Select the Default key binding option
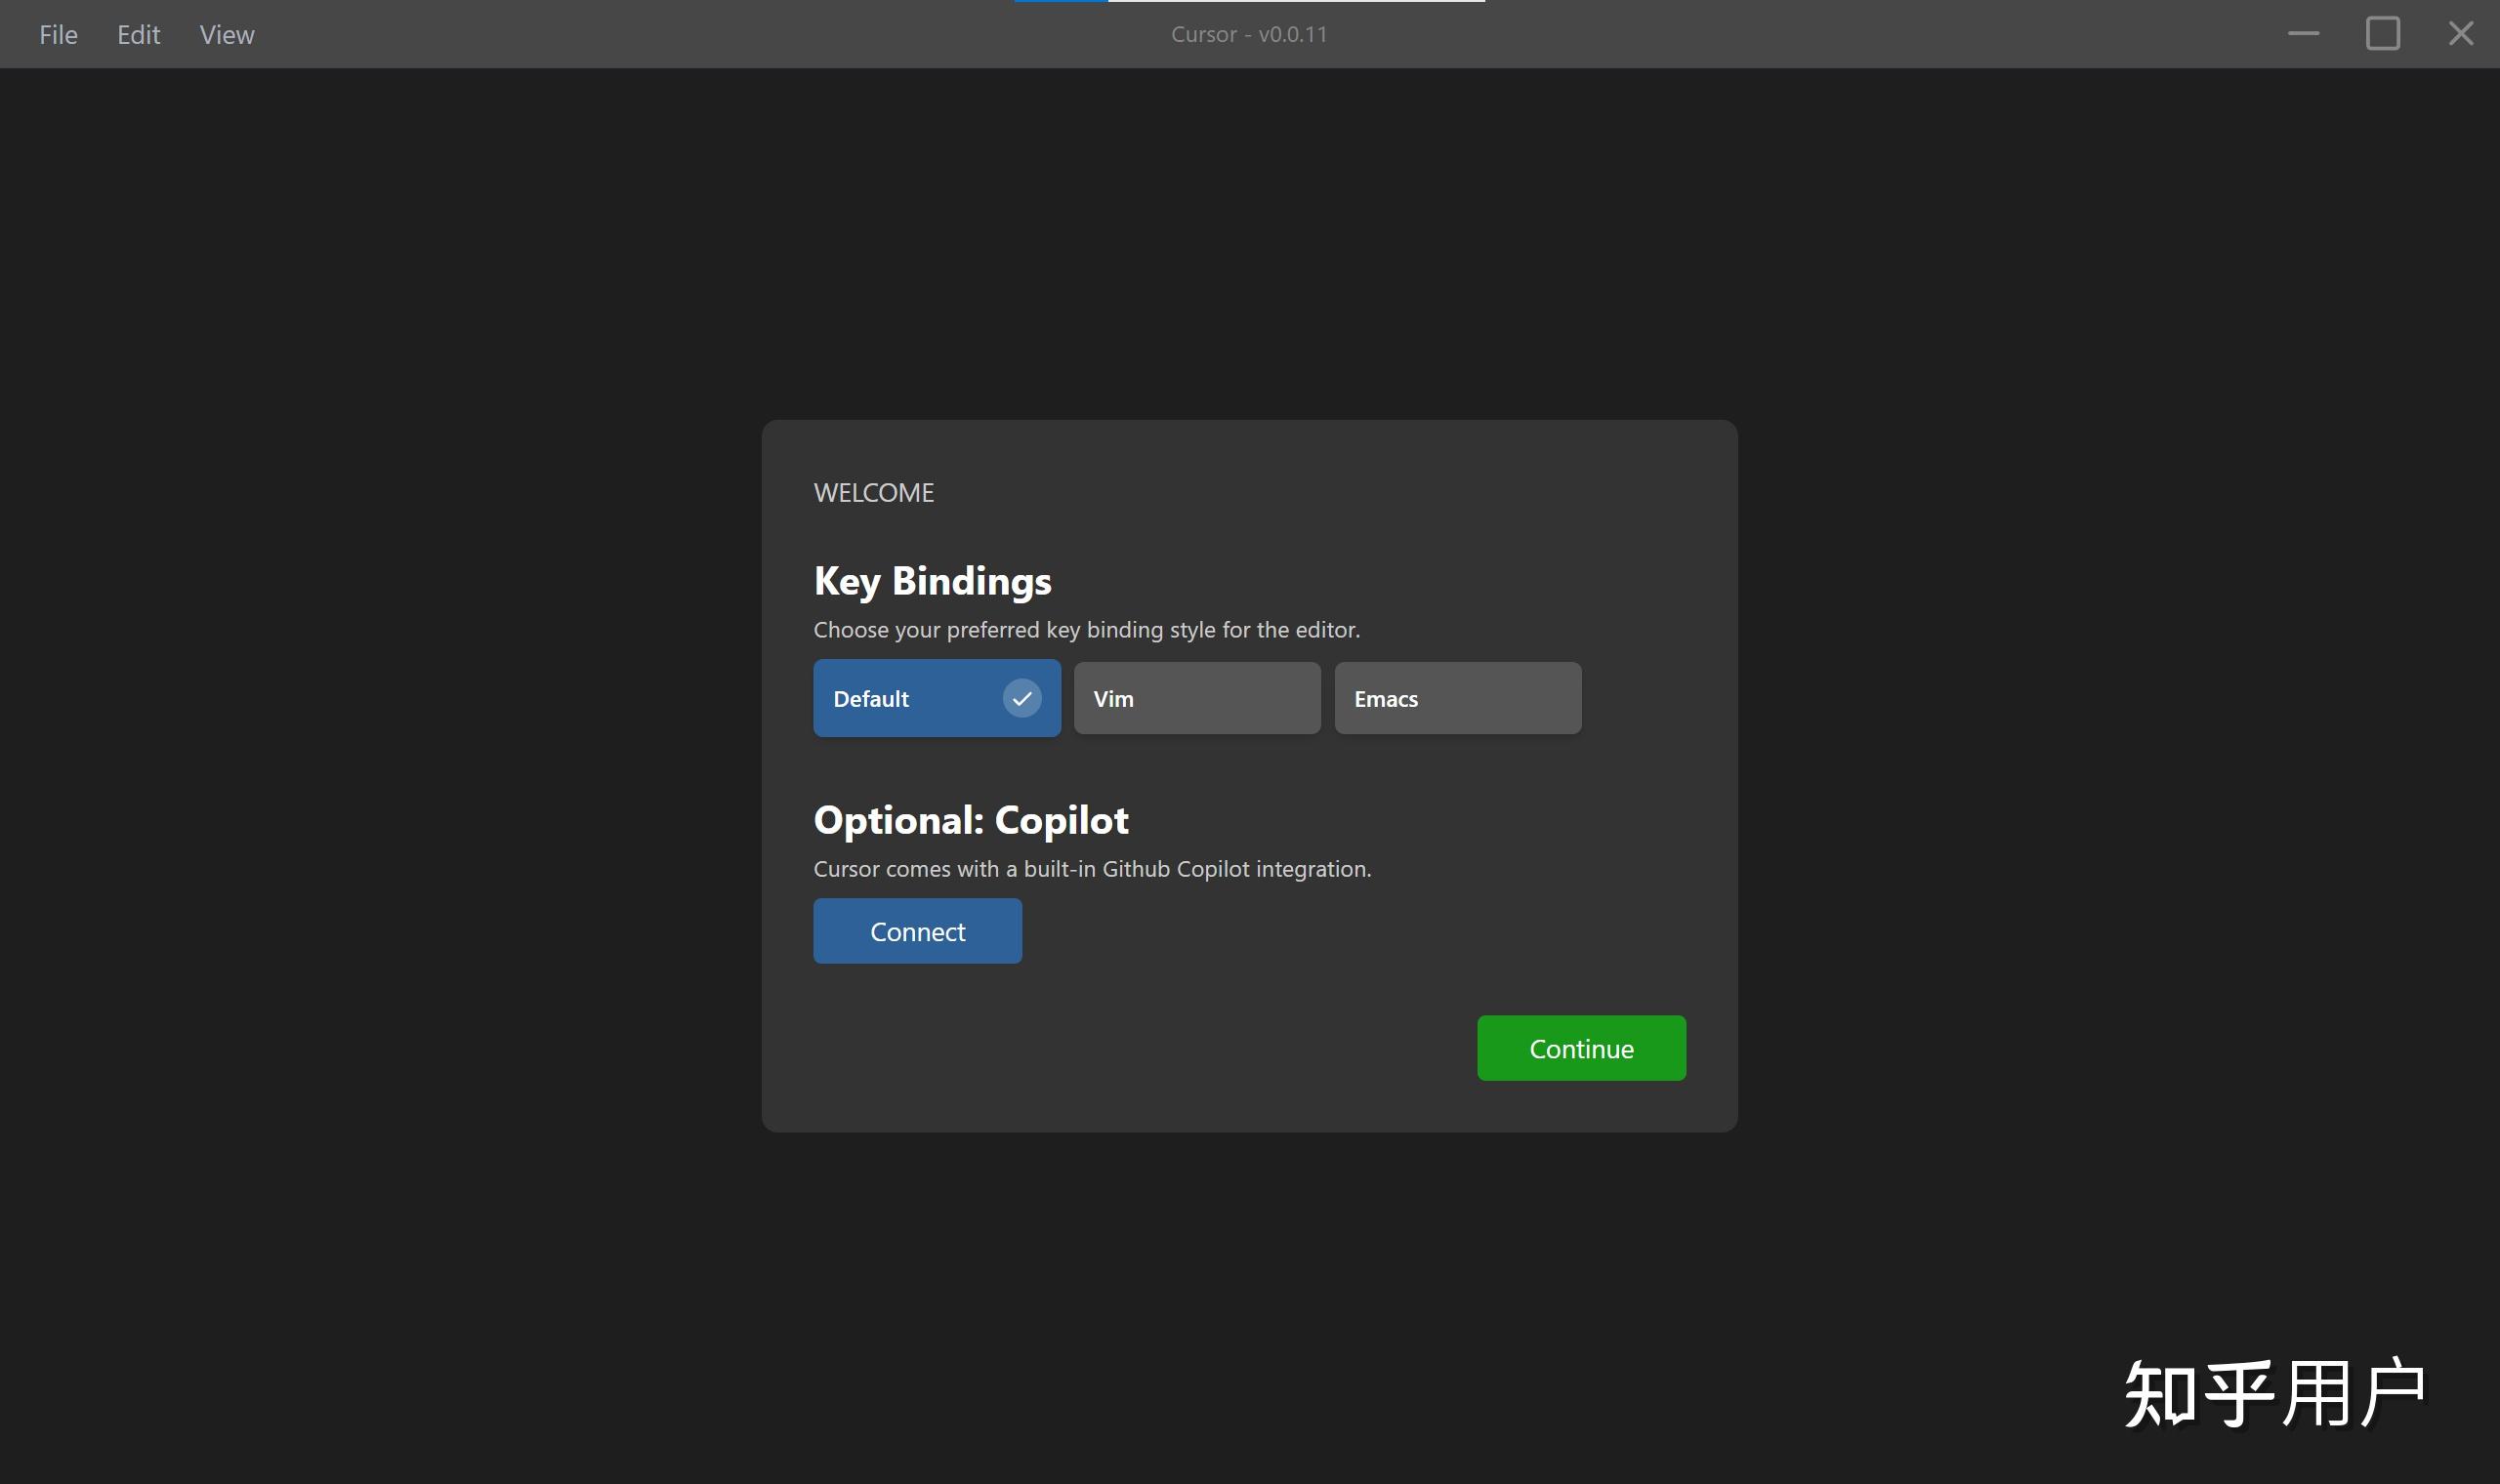 (937, 698)
